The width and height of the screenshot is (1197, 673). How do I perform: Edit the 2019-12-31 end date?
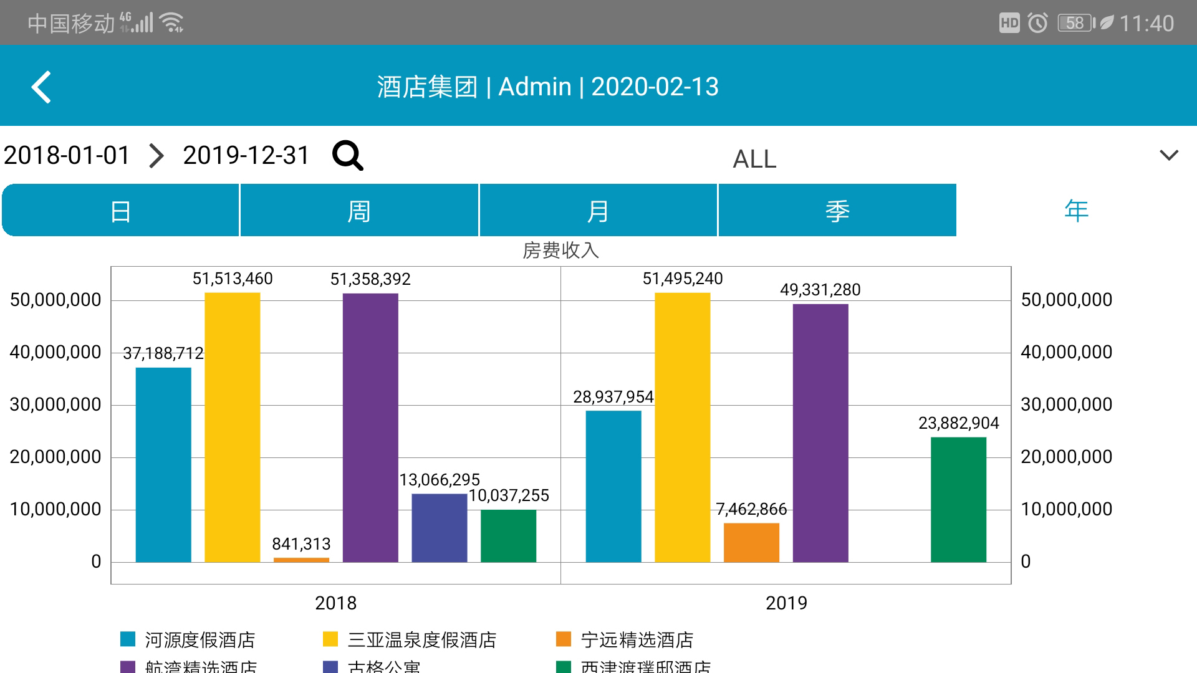pos(246,155)
